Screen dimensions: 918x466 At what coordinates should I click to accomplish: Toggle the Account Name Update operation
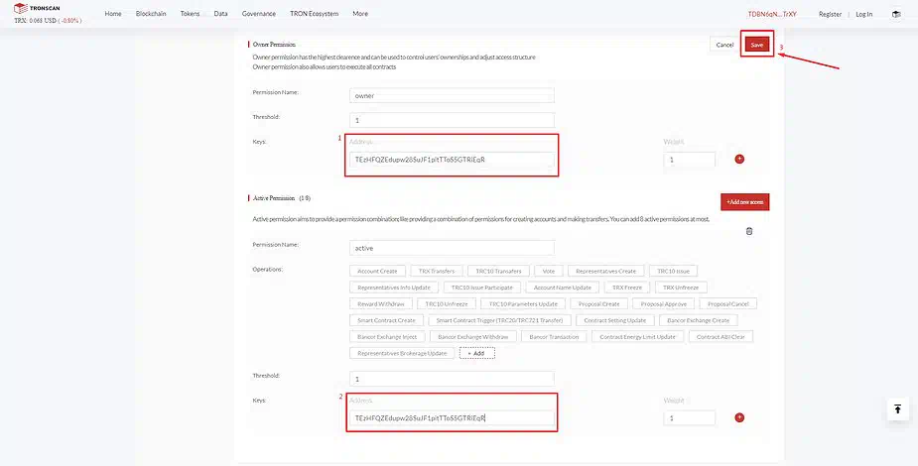click(x=562, y=288)
